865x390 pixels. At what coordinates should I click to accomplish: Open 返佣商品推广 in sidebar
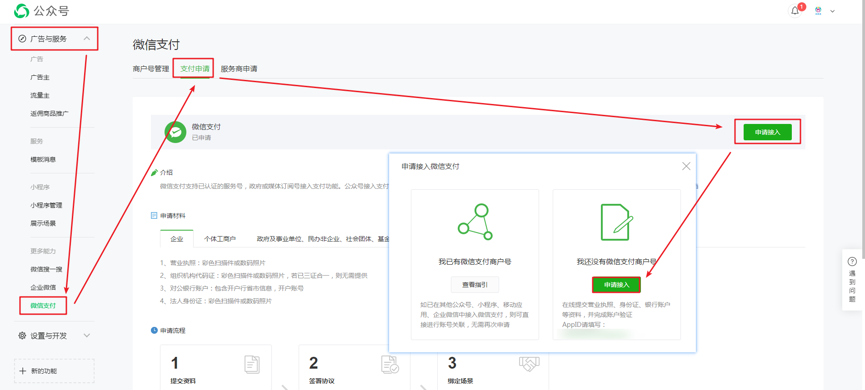click(x=50, y=114)
